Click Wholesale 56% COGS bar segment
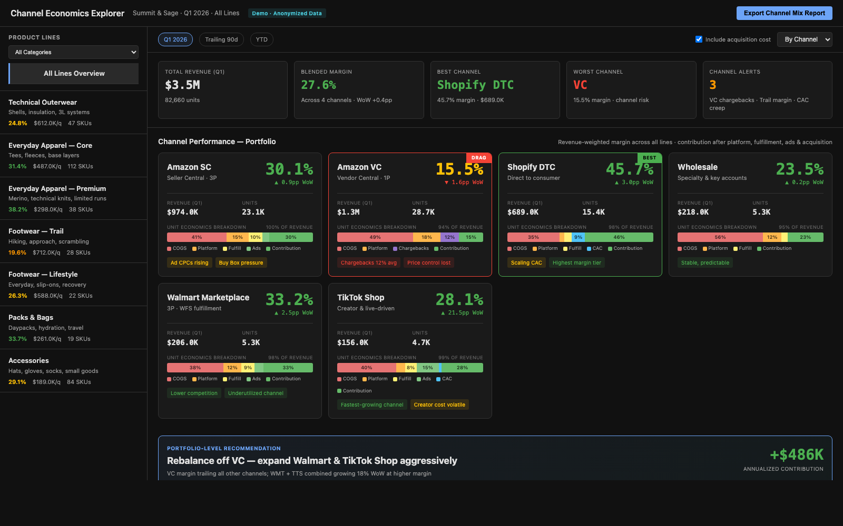This screenshot has height=526, width=843. (x=720, y=237)
